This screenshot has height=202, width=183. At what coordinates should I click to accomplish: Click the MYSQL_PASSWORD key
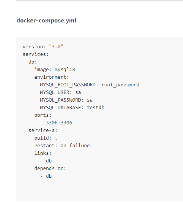(x=61, y=100)
